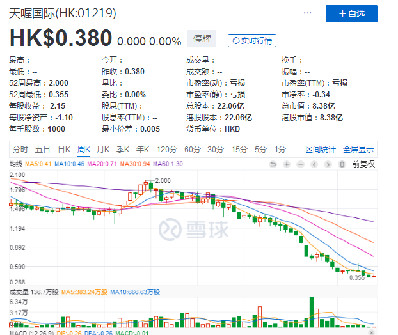This screenshot has width=398, height=335.
Task: Click the 每股收益 -2.15 value
Action: point(57,106)
